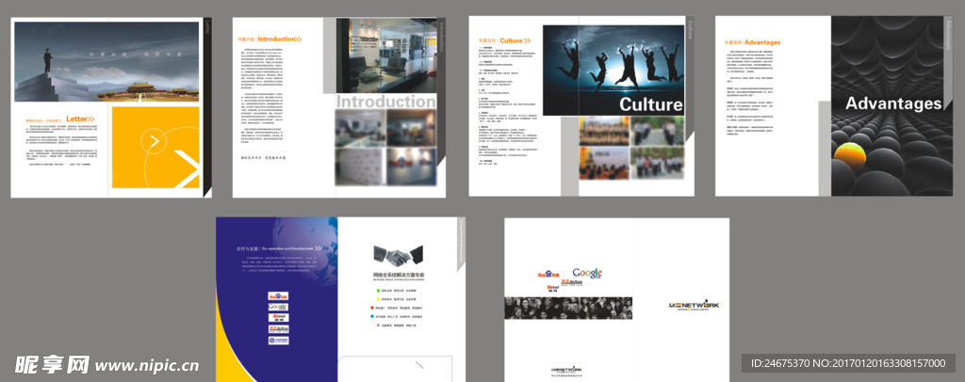
Task: Click the yellow bullet dot in the services list
Action: [x=378, y=298]
